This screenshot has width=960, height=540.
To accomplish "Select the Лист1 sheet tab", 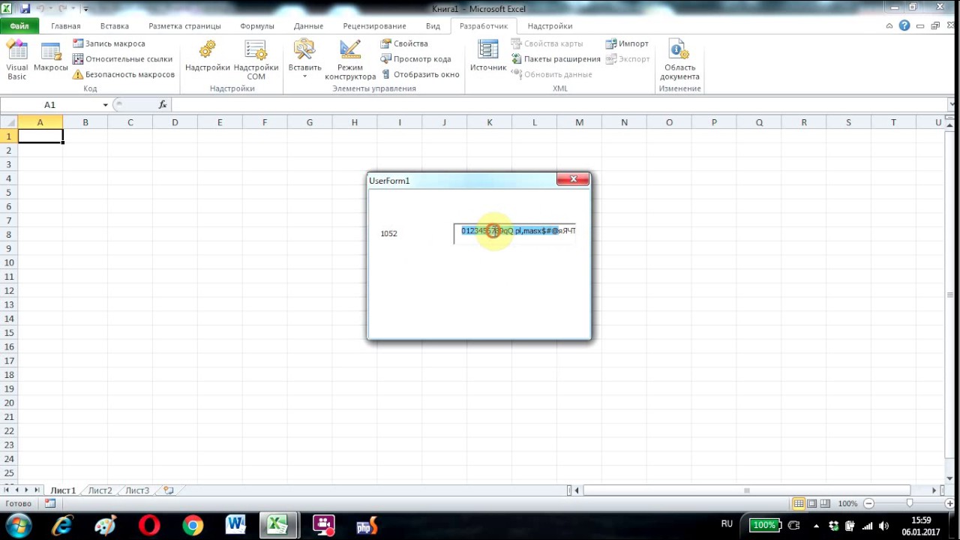I will [x=63, y=490].
